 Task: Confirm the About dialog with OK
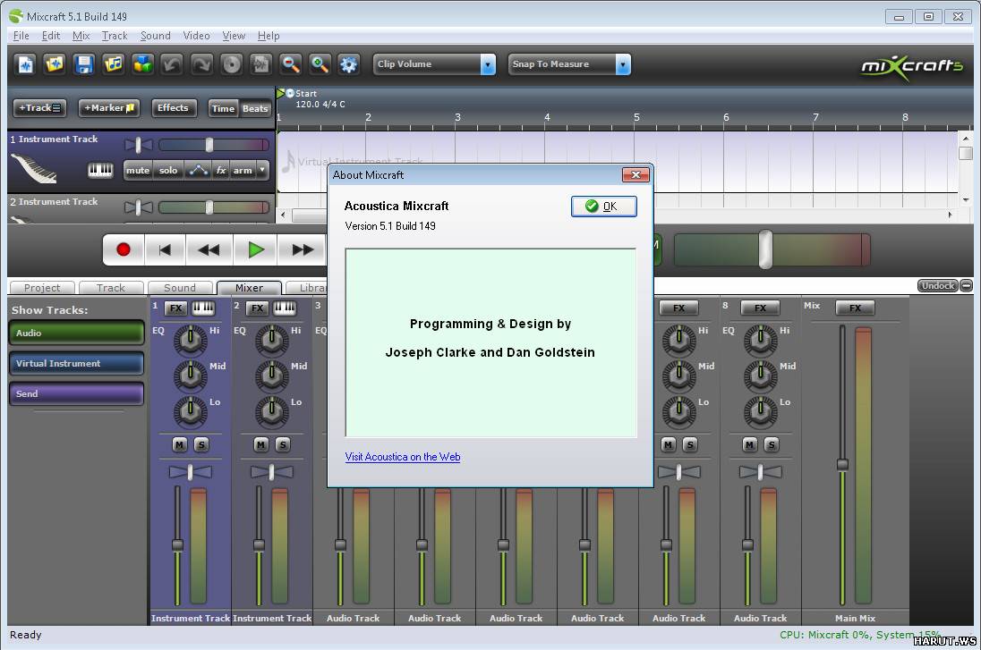(x=604, y=207)
